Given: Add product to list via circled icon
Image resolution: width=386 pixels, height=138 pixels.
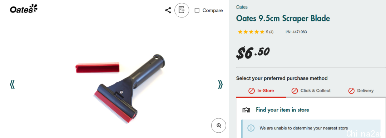Looking at the screenshot, I should click(182, 10).
